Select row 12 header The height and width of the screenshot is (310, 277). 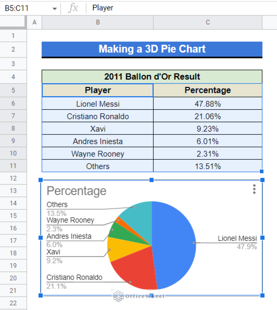coord(13,178)
